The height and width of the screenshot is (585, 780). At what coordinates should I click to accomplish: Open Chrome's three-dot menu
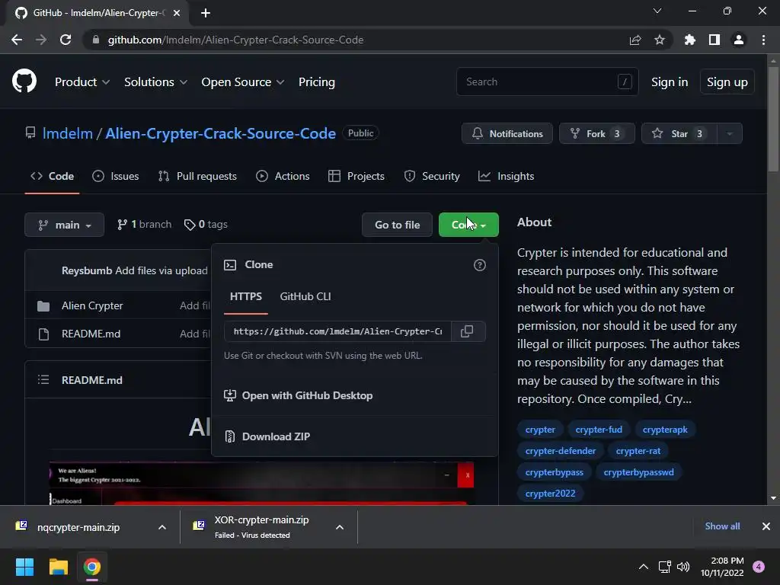[x=763, y=40]
